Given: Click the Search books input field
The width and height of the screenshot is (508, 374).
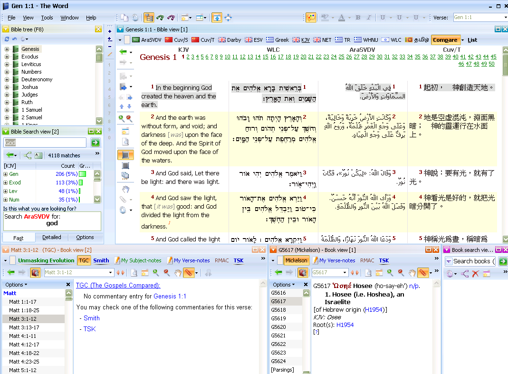Looking at the screenshot, I should 470,261.
